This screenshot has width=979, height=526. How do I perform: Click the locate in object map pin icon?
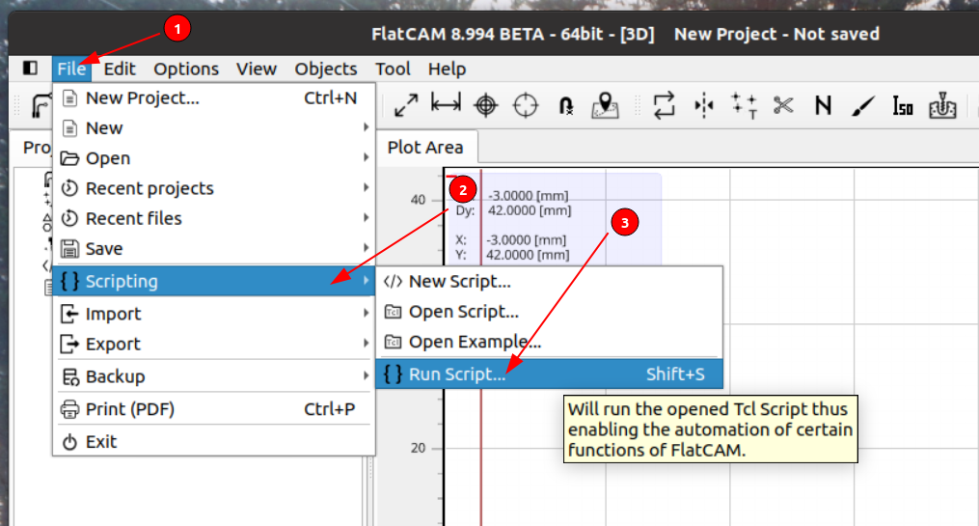coord(605,105)
